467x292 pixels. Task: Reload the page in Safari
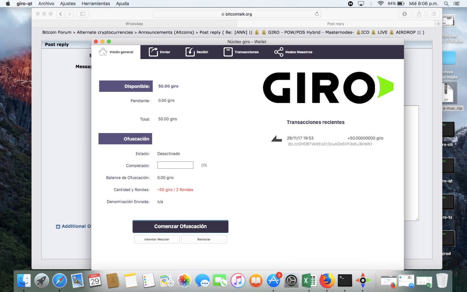(317, 14)
